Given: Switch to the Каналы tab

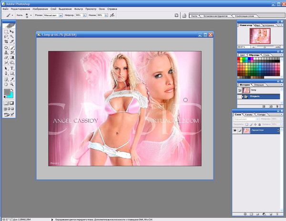Looking at the screenshot, I should (x=248, y=115).
